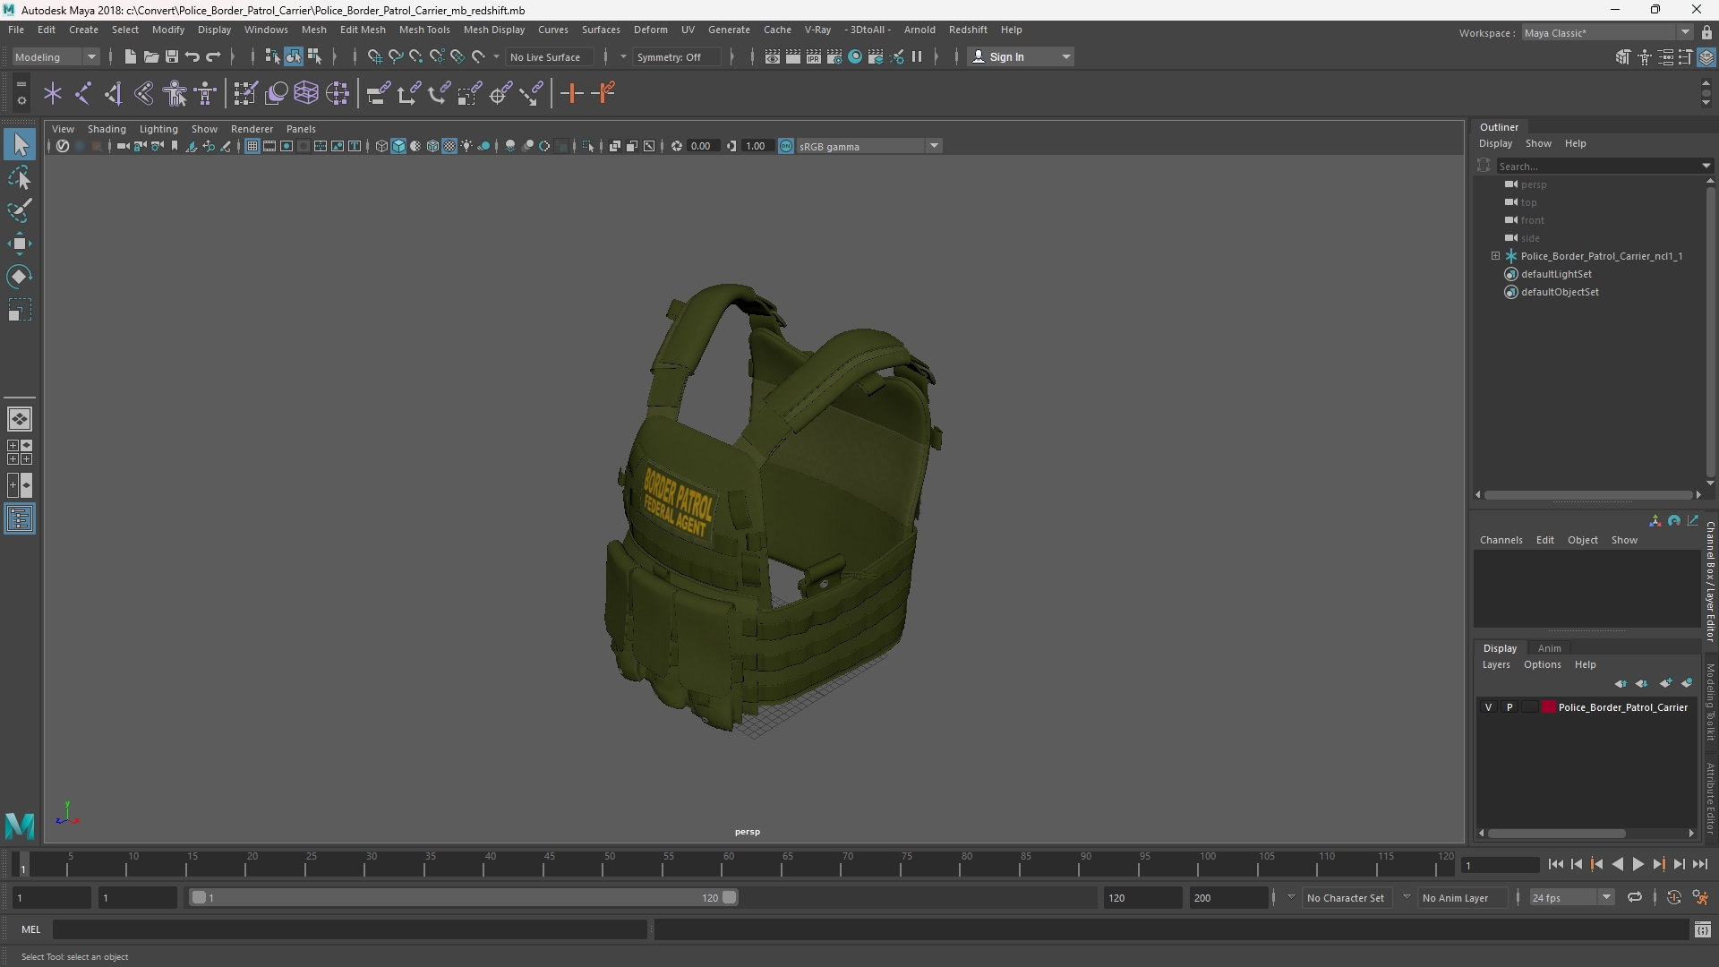
Task: Click the red plus shelf icon
Action: [x=571, y=93]
